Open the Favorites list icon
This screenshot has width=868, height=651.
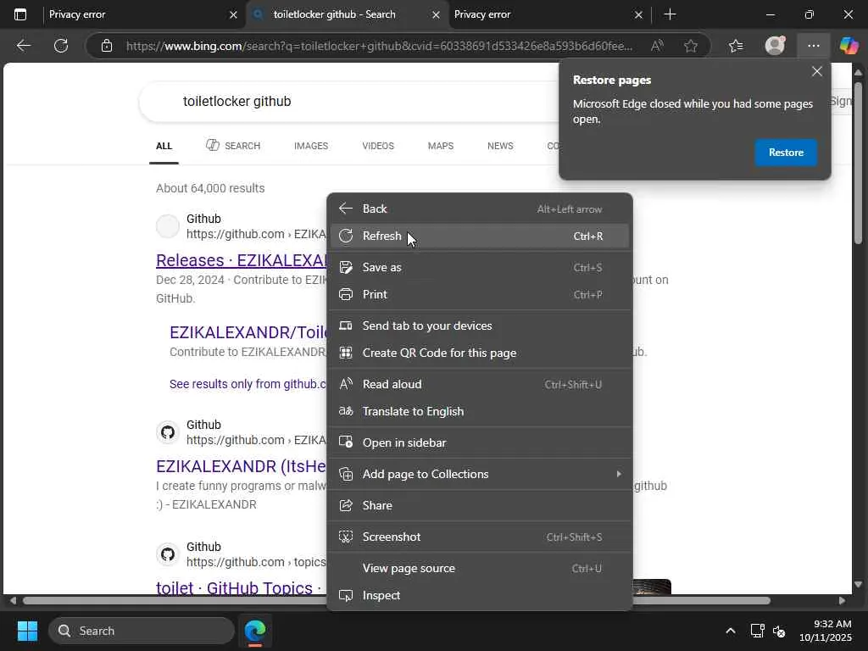coord(736,46)
